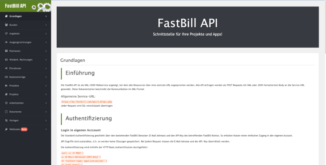The width and height of the screenshot is (326, 165).
Task: Go to Positionen section
Action: 25,51
